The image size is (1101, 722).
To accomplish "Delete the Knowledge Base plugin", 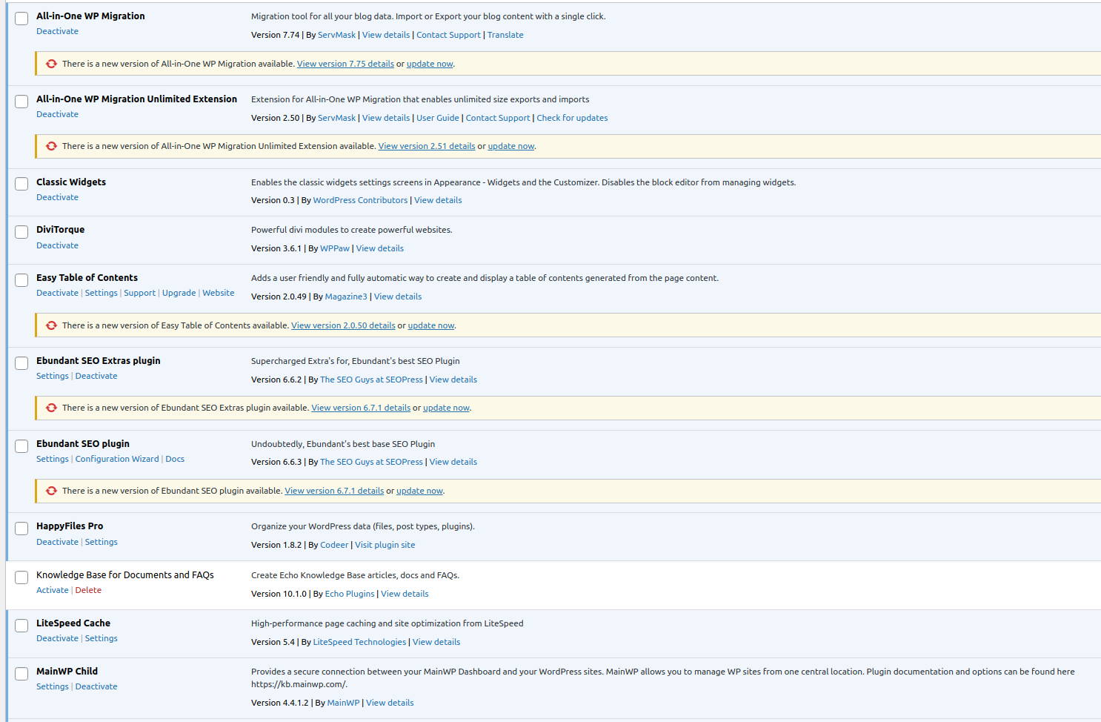I will pyautogui.click(x=88, y=590).
